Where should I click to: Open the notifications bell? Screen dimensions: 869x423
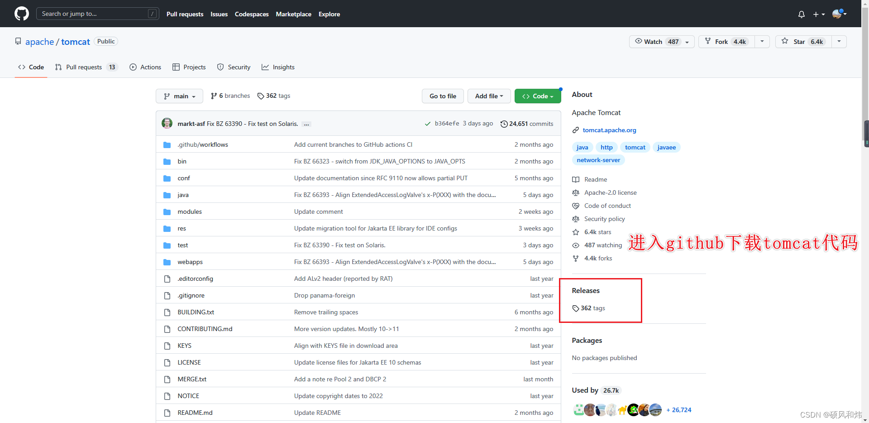[801, 14]
